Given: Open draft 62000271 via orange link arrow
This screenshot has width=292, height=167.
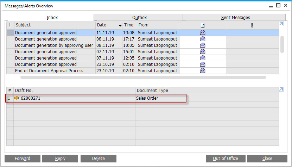Looking at the screenshot, I should point(17,98).
